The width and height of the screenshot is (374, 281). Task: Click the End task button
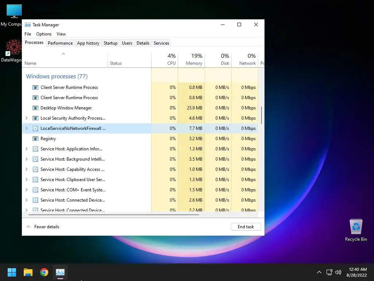pyautogui.click(x=246, y=227)
